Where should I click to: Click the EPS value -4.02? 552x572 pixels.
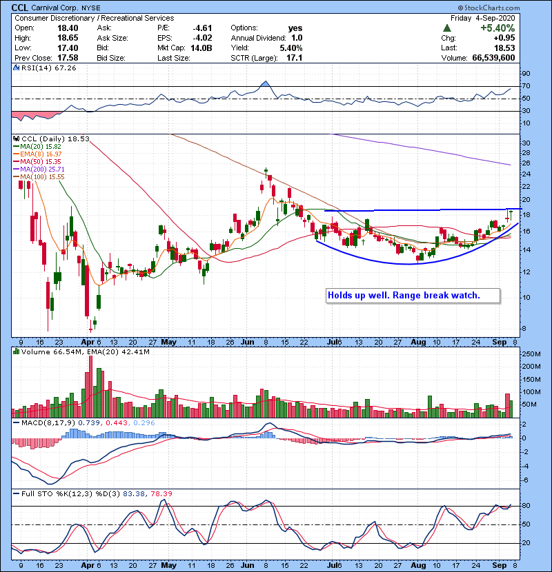tap(202, 38)
